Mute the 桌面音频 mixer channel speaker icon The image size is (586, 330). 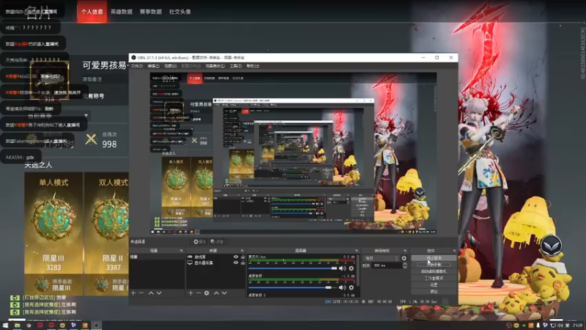click(x=342, y=287)
